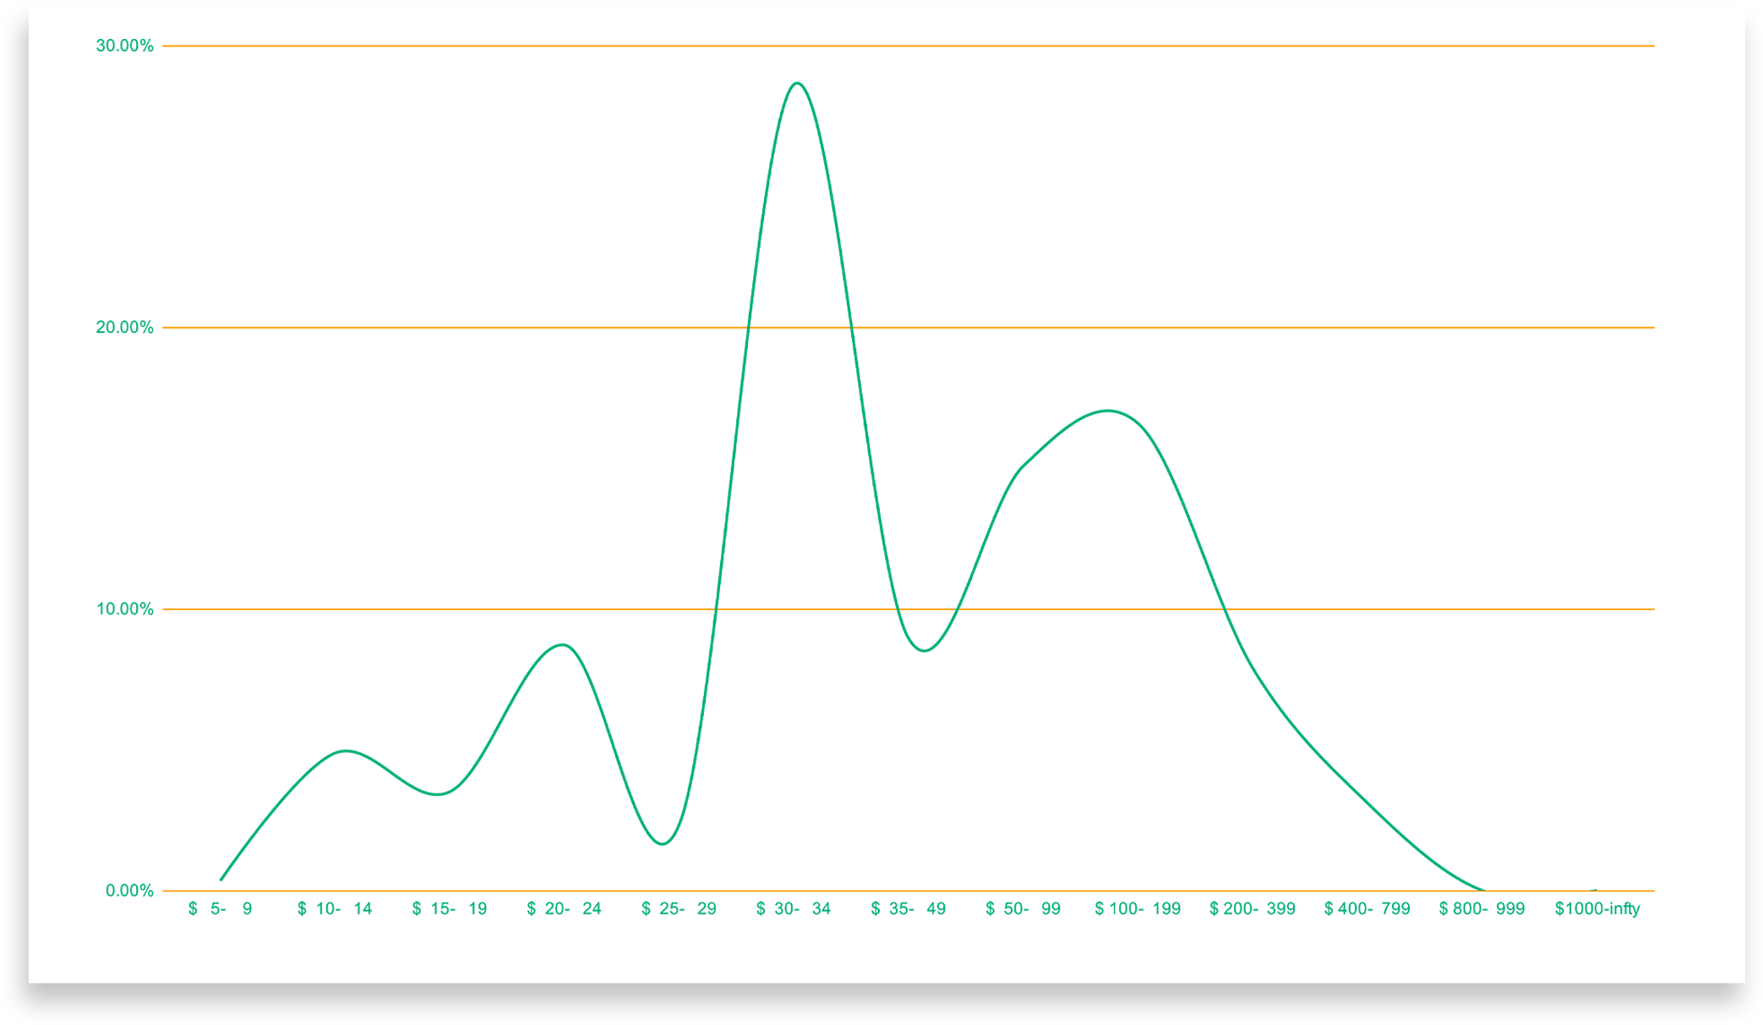The width and height of the screenshot is (1763, 1025).
Task: Select the 20.00% y-axis label
Action: coord(125,328)
